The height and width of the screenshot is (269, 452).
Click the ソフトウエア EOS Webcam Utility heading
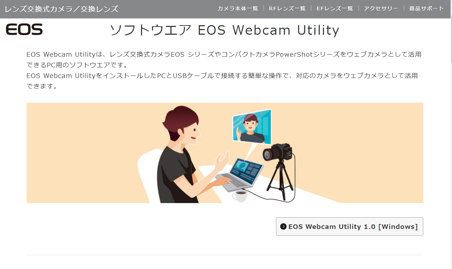(x=224, y=30)
